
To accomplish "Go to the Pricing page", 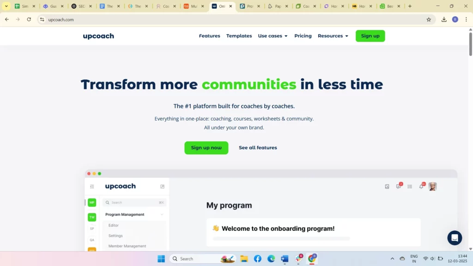I will 303,36.
